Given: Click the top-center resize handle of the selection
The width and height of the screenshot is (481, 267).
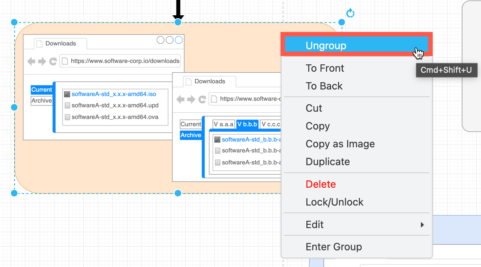Looking at the screenshot, I should tap(178, 23).
